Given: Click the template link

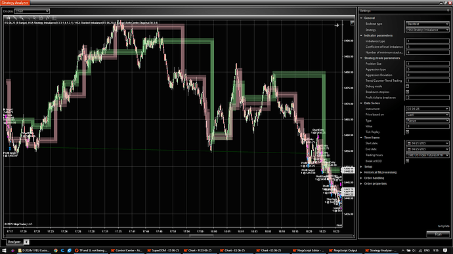Looking at the screenshot, I should [x=444, y=226].
